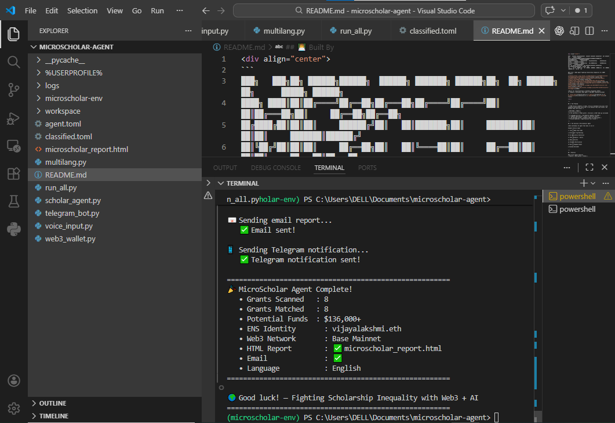Open scholar_agent.py file
The image size is (615, 423).
click(73, 200)
